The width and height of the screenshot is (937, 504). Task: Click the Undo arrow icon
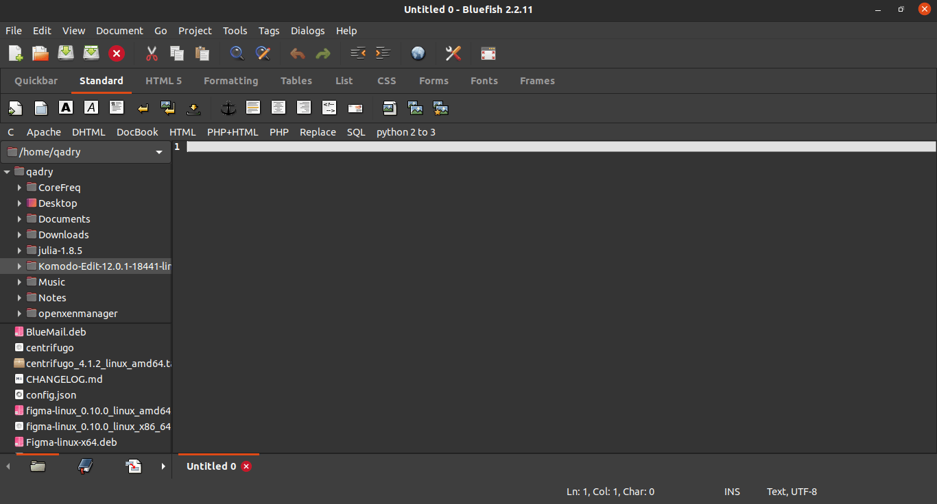pyautogui.click(x=298, y=53)
